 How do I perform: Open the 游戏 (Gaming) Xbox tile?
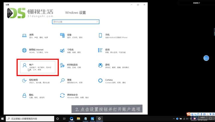click(x=114, y=66)
